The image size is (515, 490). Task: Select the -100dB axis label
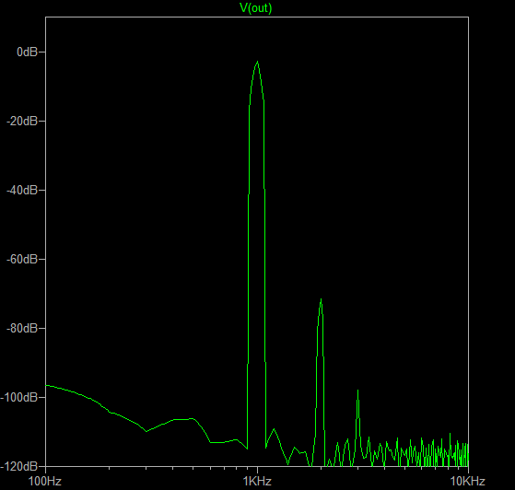pyautogui.click(x=19, y=397)
